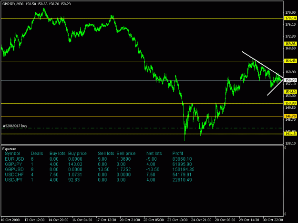
Task: Select the #32069017 buy order label
Action: [x=15, y=126]
